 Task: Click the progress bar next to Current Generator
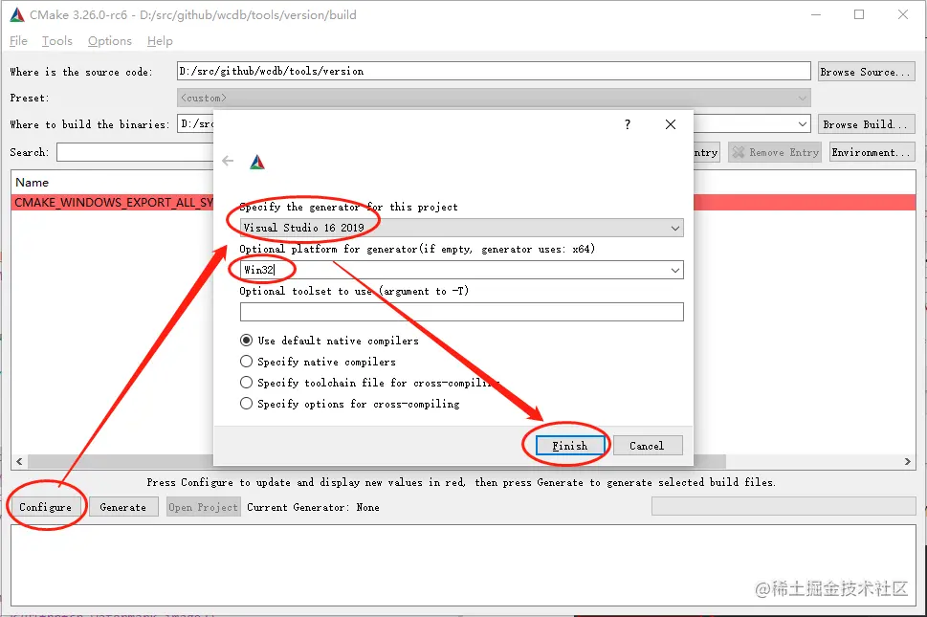(x=784, y=506)
